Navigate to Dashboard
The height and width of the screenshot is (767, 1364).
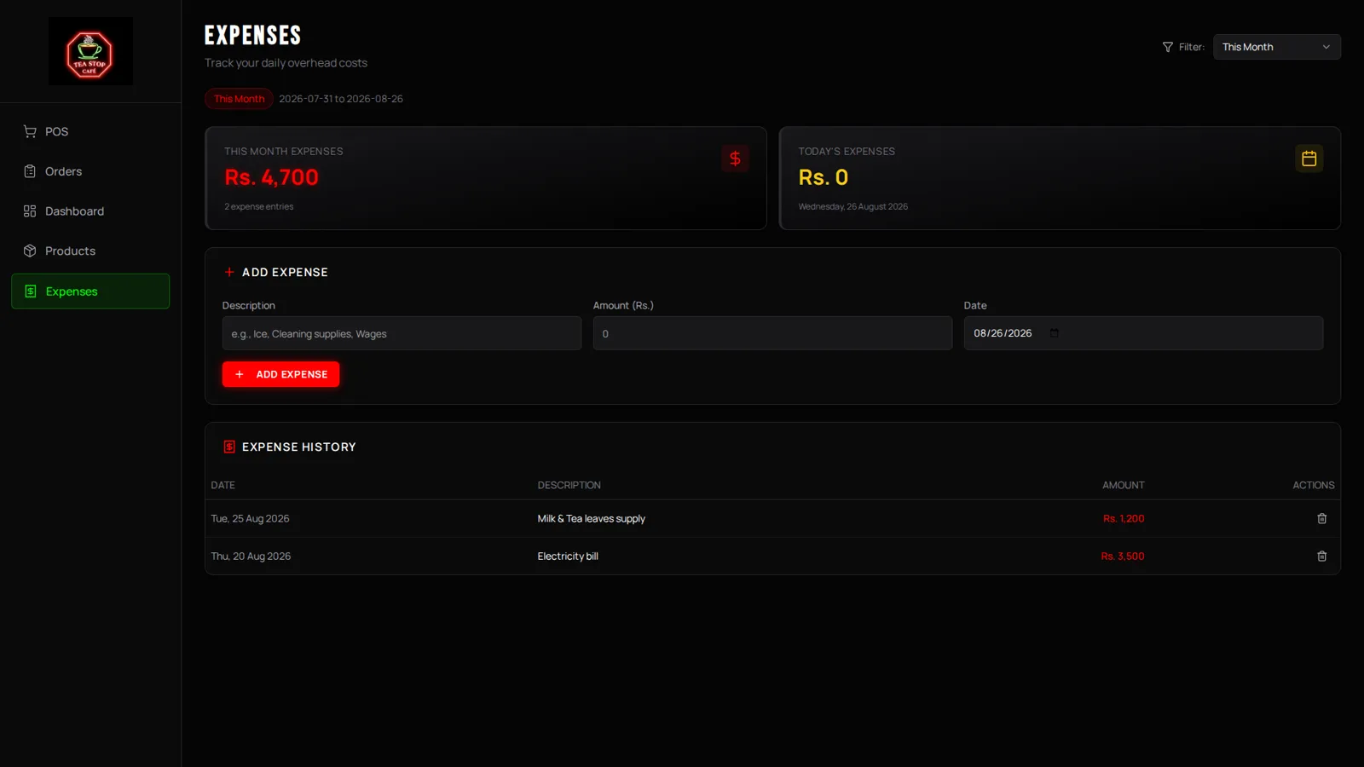tap(90, 211)
